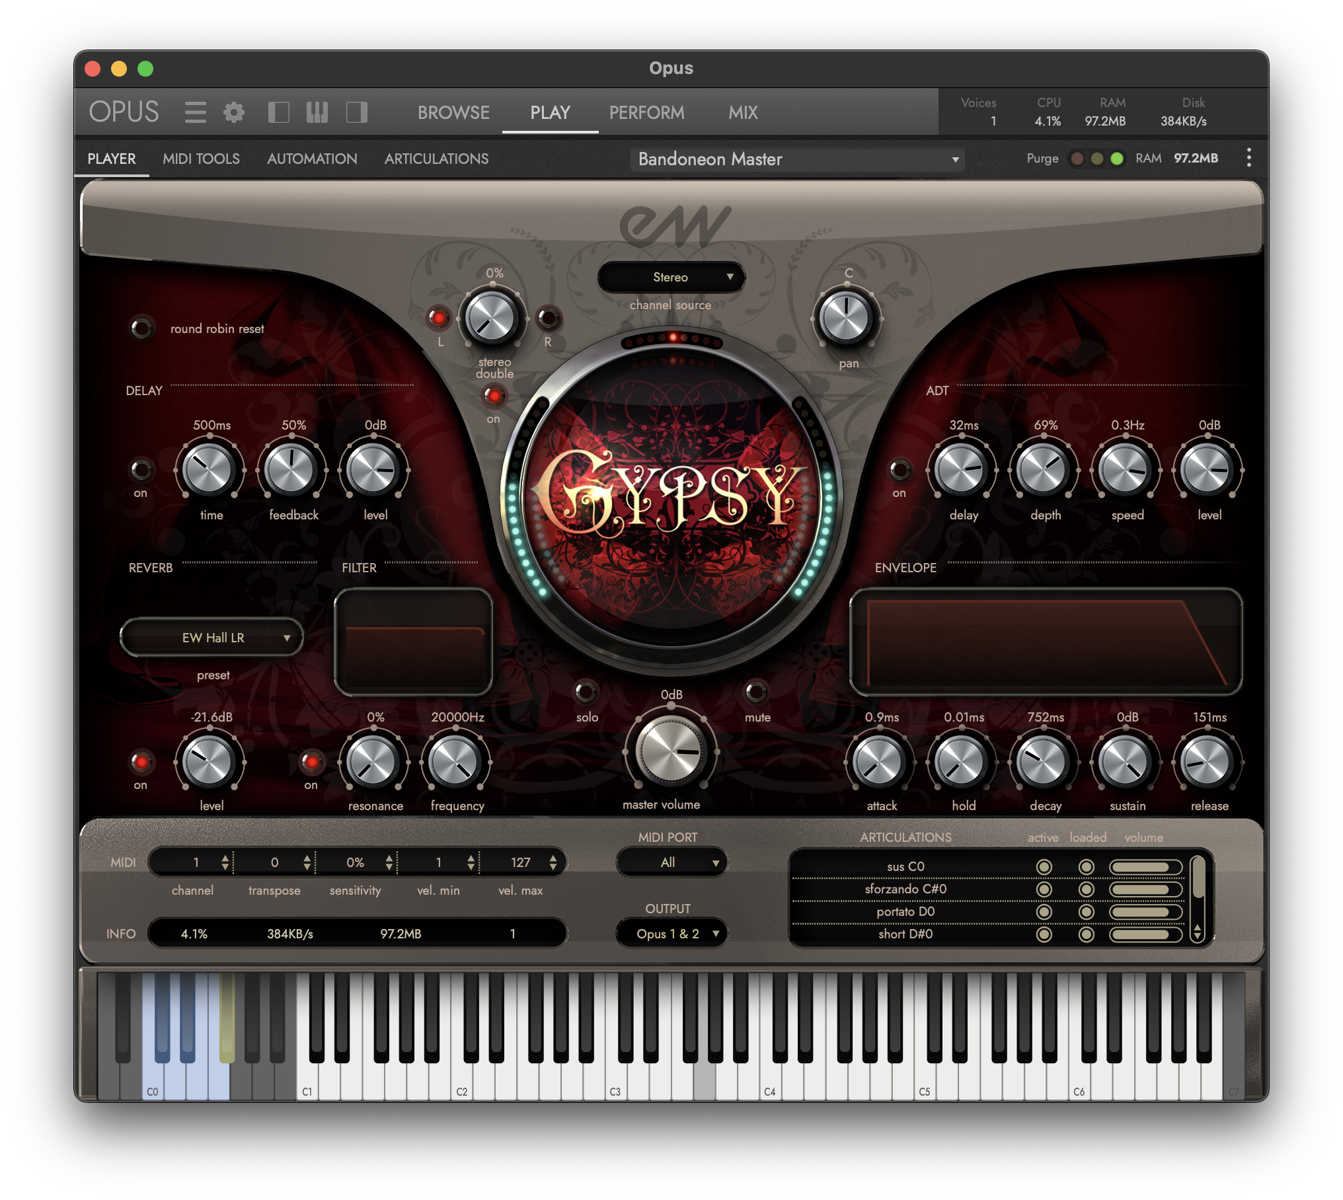1343x1200 pixels.
Task: Click the green Purge indicator light
Action: coord(1116,159)
